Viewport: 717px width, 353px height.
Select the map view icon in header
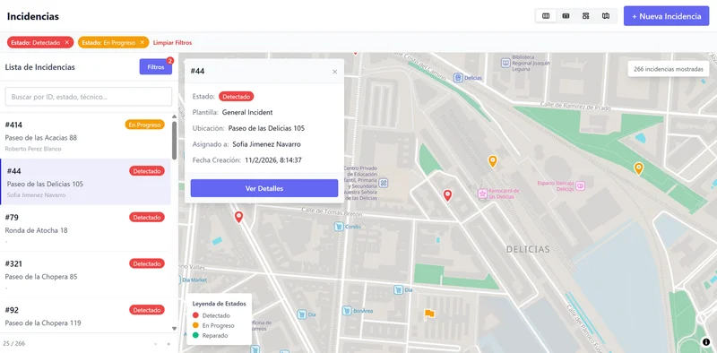coord(606,16)
